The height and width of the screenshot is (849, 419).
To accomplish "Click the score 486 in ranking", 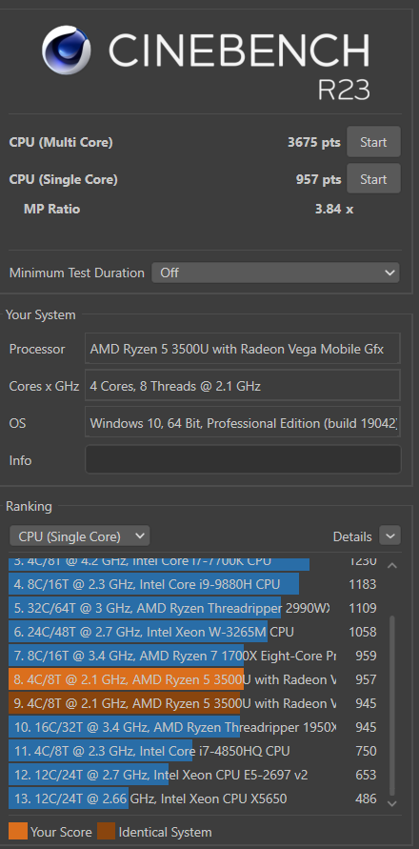I will tap(366, 798).
